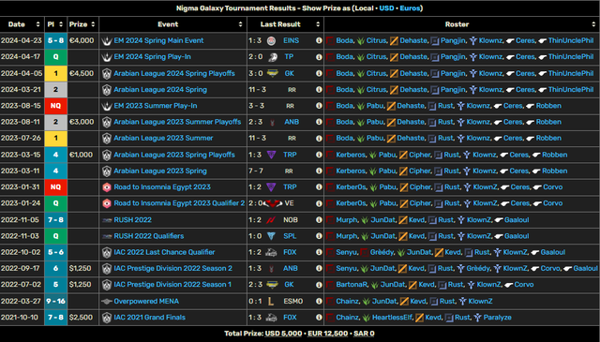Open Robben player in 2023-08-15 row
The height and width of the screenshot is (342, 600).
point(548,106)
